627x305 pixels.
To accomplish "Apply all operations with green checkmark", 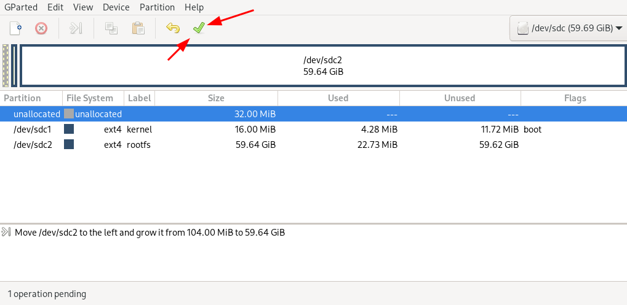I will 199,28.
